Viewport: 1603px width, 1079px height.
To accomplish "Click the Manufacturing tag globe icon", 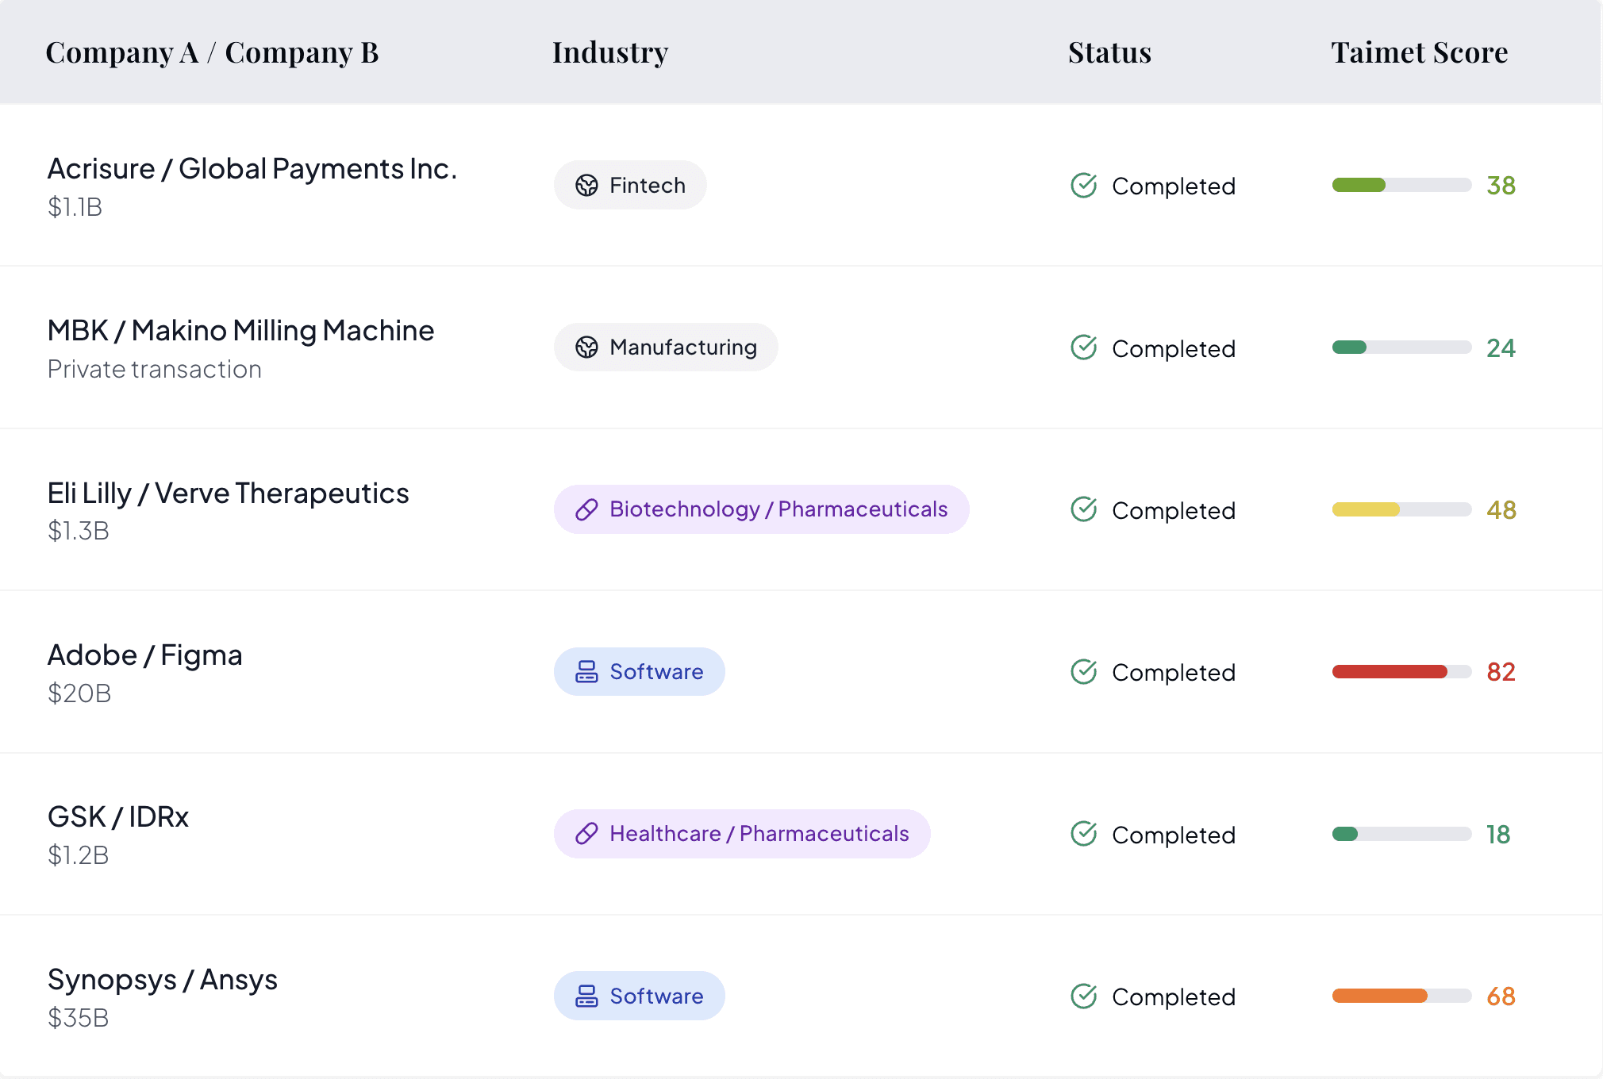I will click(x=586, y=348).
